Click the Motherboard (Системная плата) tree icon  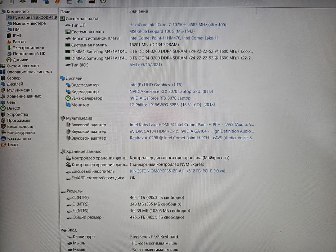coord(3,66)
